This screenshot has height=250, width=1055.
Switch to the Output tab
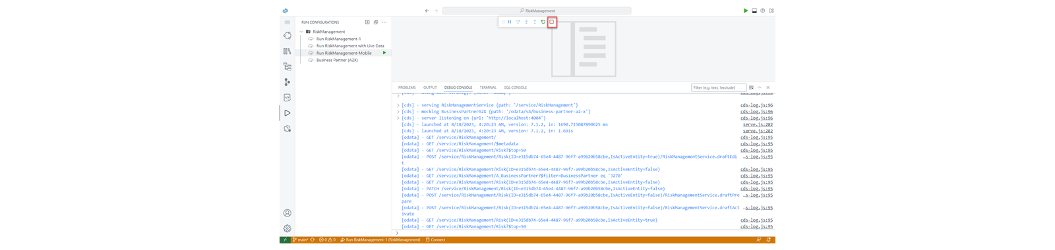[430, 87]
